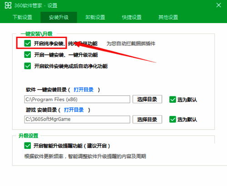Screen dimensions: 227x186
Task: Open the game install directory link
Action: 74,110
